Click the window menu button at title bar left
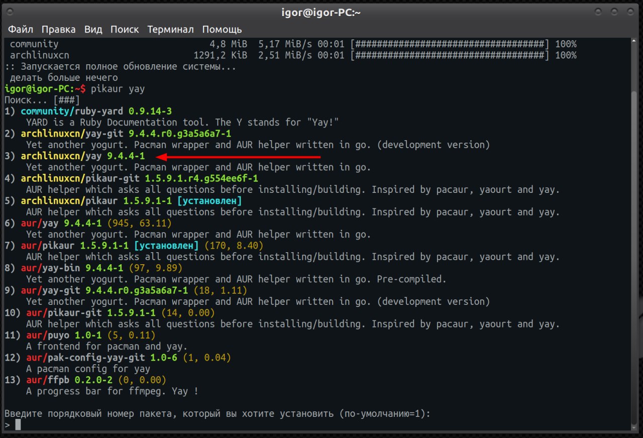 pyautogui.click(x=10, y=12)
